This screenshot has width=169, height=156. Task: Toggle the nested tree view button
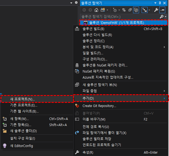click(144, 10)
